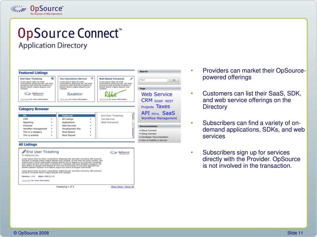Select Featured in the second browser column
The width and height of the screenshot is (317, 237).
[77, 116]
